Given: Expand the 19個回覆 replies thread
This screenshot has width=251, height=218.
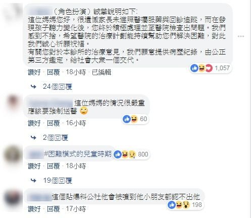Looking at the screenshot, I should [x=58, y=181].
